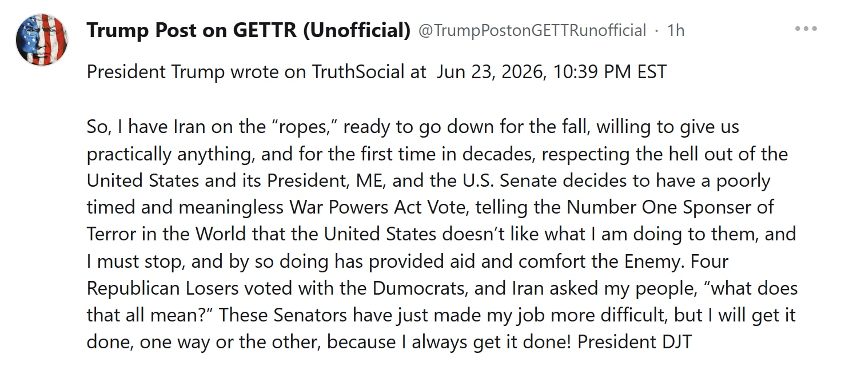Click the word "Dumocrats" in the post body
841x370 pixels.
[419, 288]
